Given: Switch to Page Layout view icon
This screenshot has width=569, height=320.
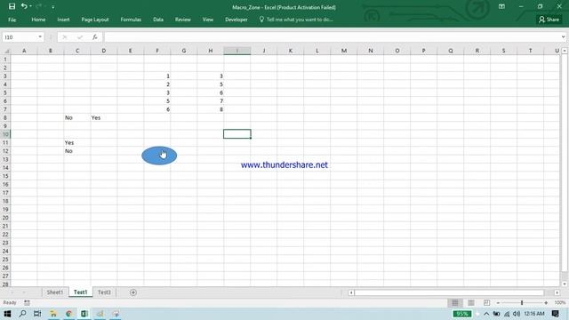Looking at the screenshot, I should [x=471, y=302].
